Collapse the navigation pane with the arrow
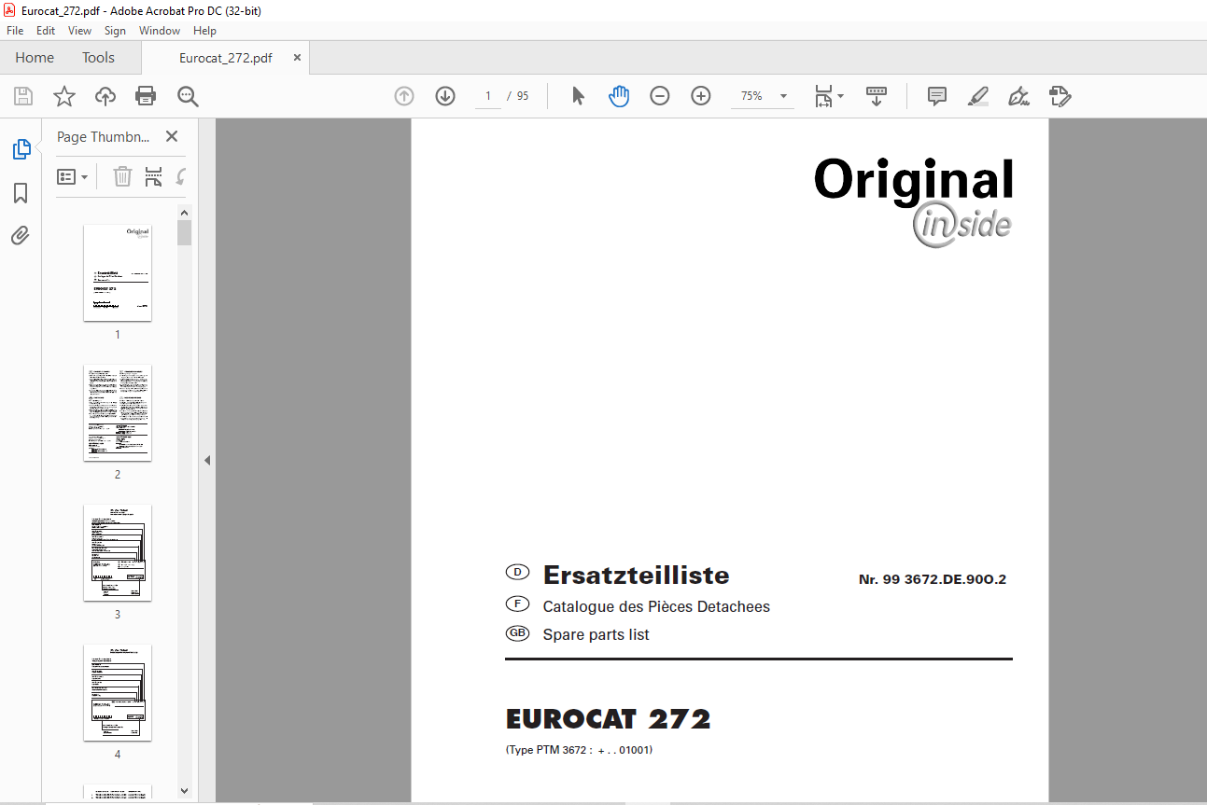Viewport: 1207px width, 805px height. click(207, 461)
